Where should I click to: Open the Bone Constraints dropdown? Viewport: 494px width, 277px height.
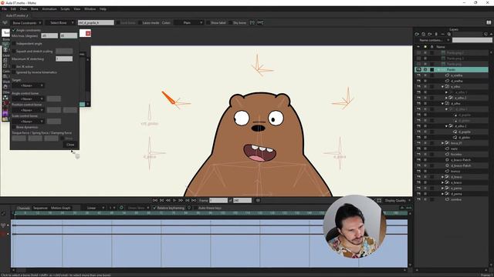click(x=27, y=23)
